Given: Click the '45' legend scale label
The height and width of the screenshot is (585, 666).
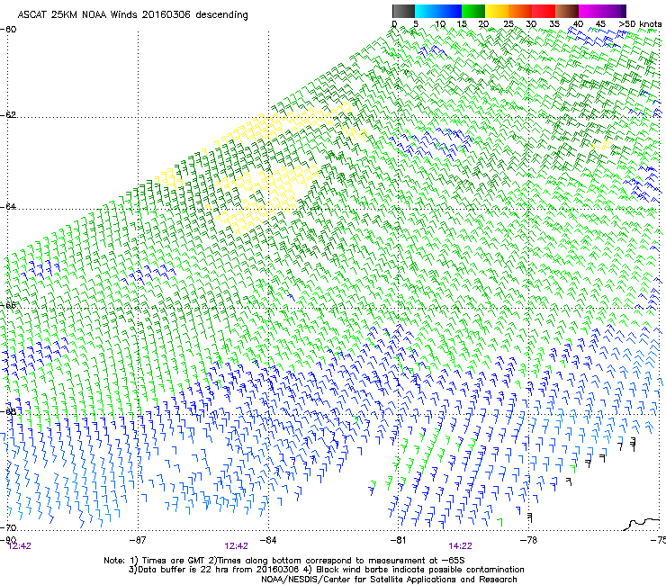Looking at the screenshot, I should click(600, 24).
